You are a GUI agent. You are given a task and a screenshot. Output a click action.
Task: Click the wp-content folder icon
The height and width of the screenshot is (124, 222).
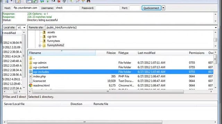(x=31, y=67)
